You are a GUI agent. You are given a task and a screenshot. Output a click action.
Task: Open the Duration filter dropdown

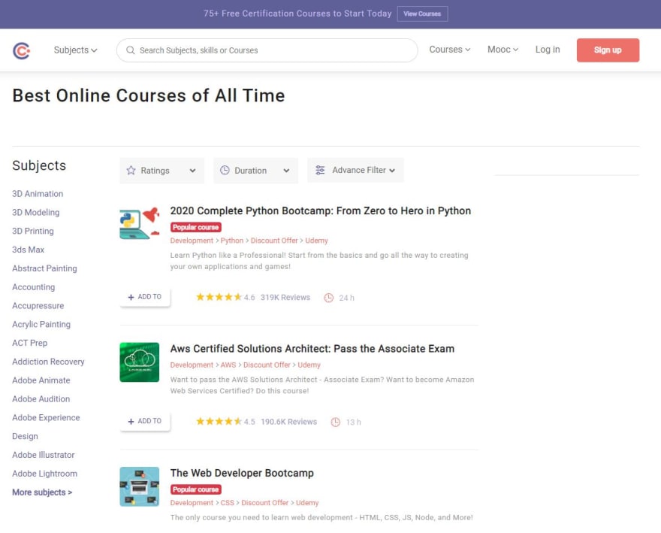255,171
